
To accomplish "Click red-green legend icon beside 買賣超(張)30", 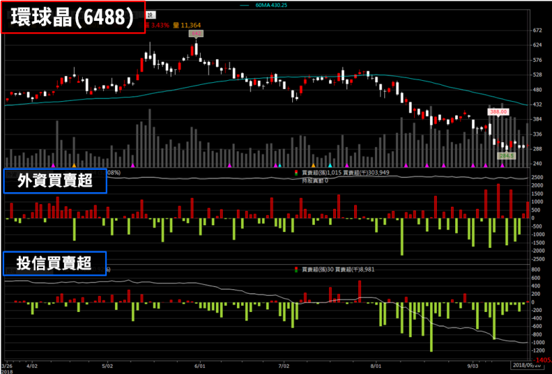I will [296, 270].
